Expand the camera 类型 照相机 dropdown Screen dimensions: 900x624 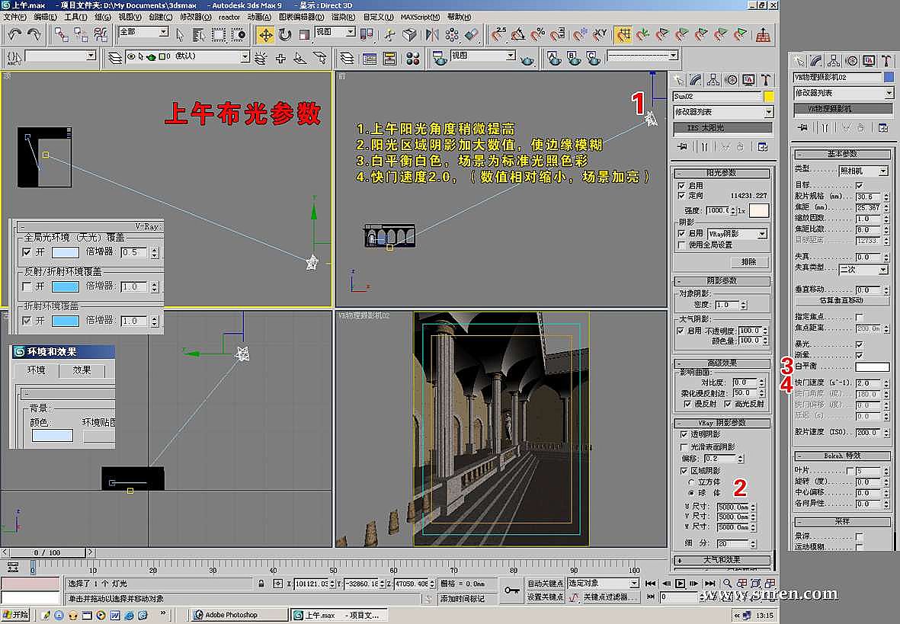click(x=882, y=171)
